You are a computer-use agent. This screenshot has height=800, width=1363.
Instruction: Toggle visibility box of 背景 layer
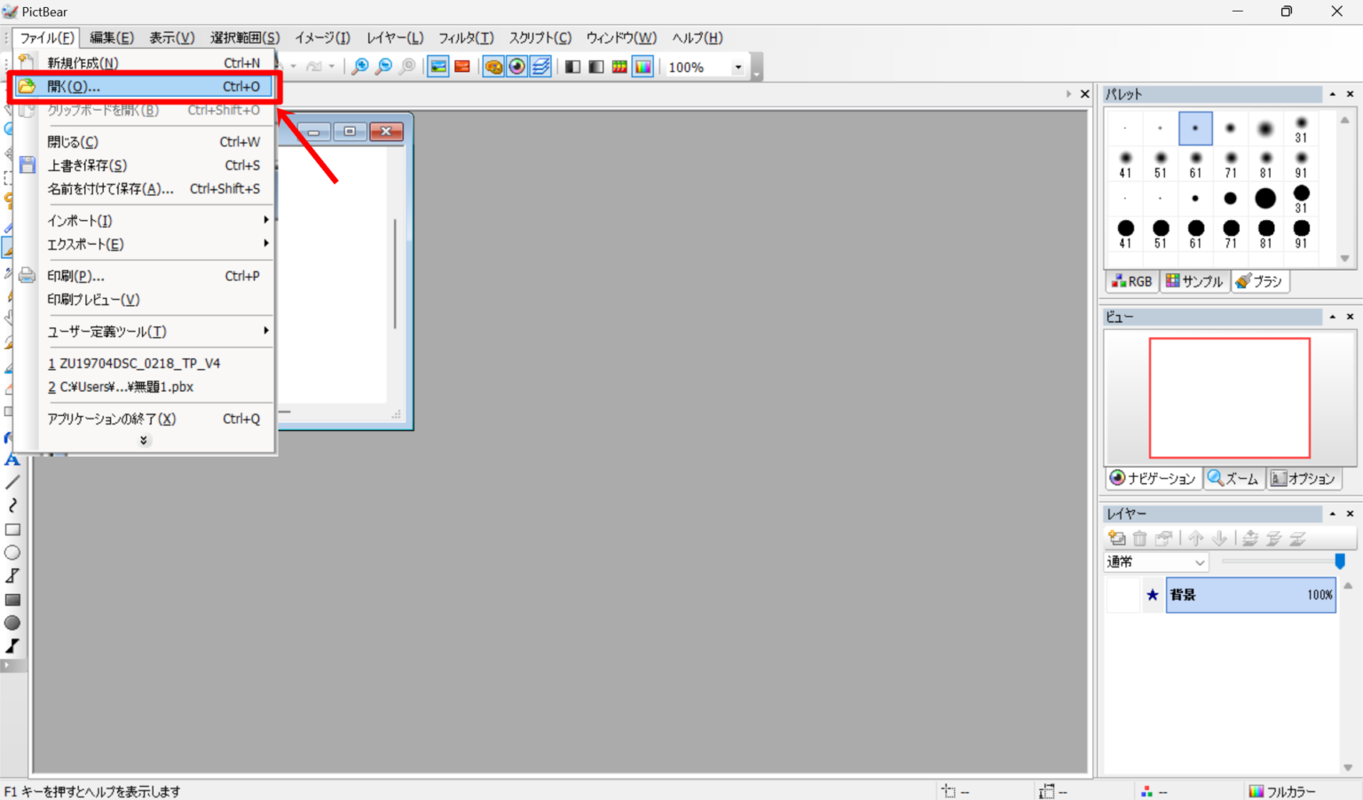click(x=1123, y=595)
